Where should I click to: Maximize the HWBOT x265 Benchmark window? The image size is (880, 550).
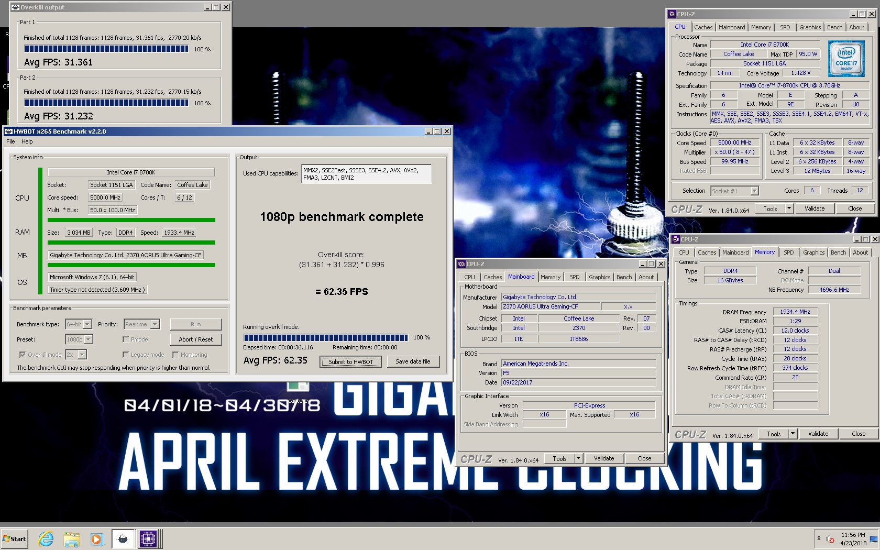coord(437,131)
